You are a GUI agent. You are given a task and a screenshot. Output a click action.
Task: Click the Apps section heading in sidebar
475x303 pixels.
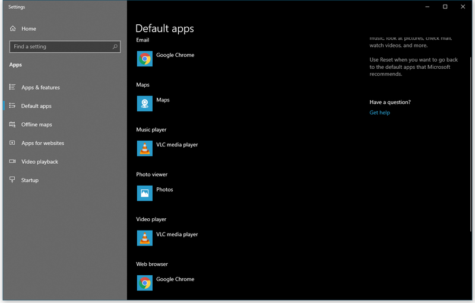coord(15,65)
